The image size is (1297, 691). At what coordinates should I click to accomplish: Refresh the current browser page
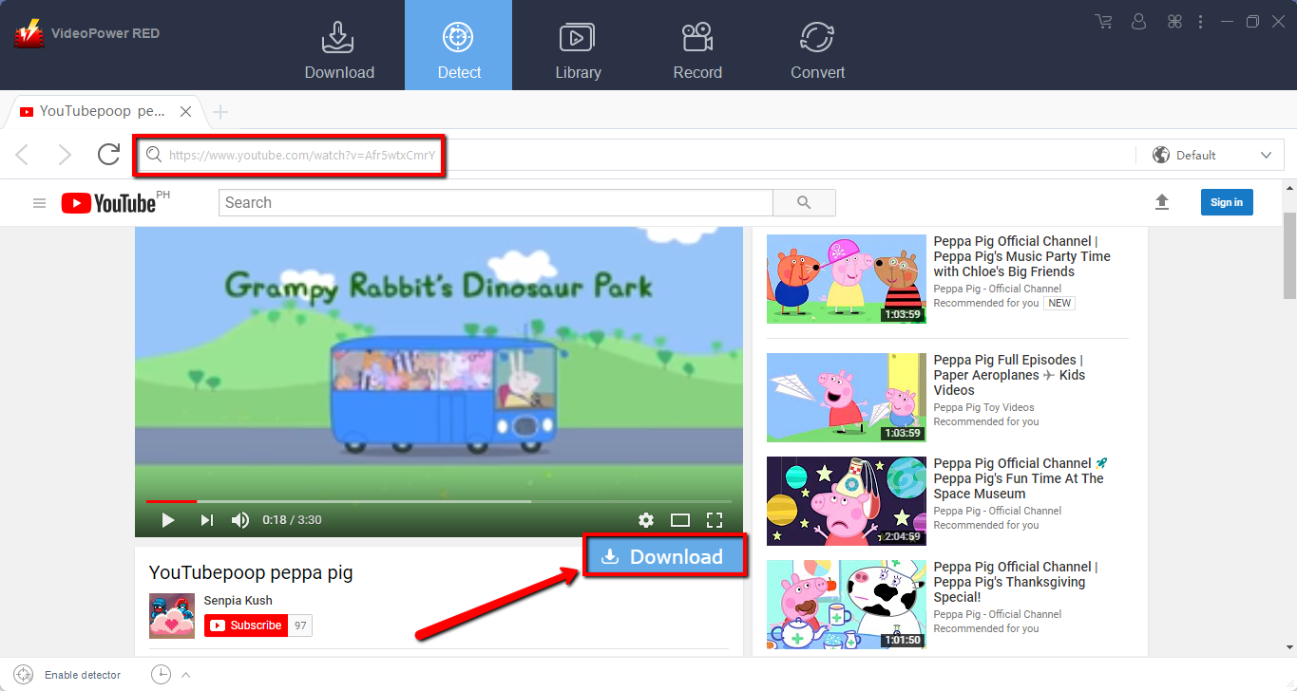tap(107, 155)
